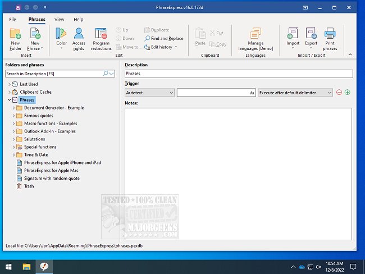The image size is (365, 274).
Task: Open the Execute after default delimiter dropdown
Action: coord(295,92)
